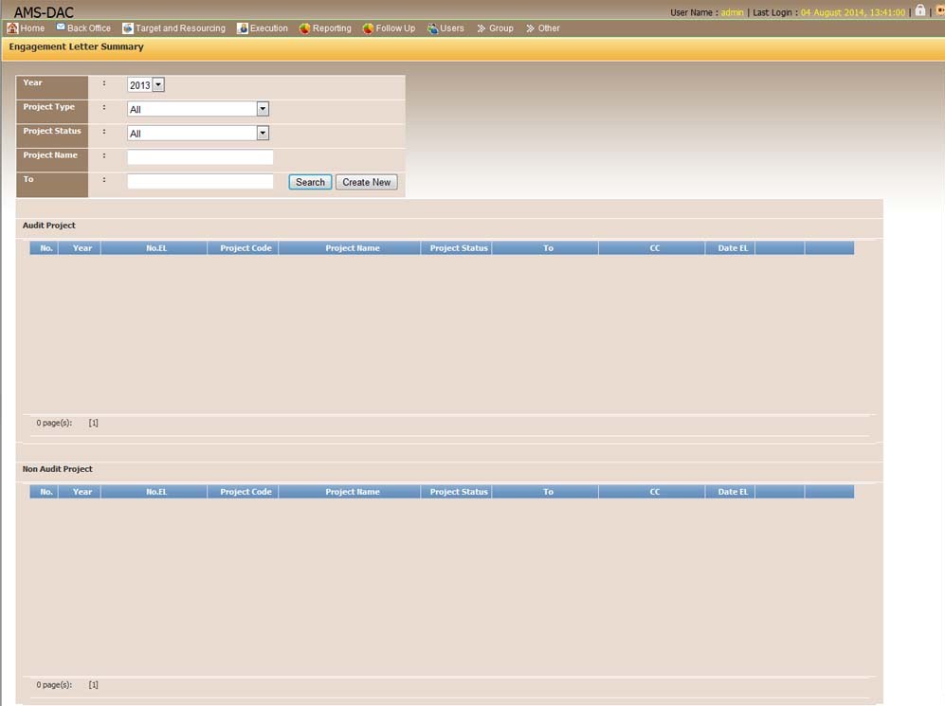Open the Group menu
This screenshot has height=706, width=945.
coord(495,28)
